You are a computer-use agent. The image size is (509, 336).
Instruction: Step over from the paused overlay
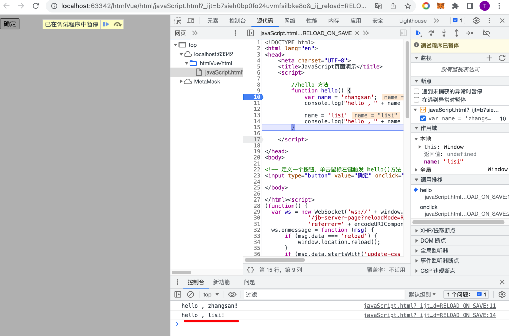[x=117, y=24]
